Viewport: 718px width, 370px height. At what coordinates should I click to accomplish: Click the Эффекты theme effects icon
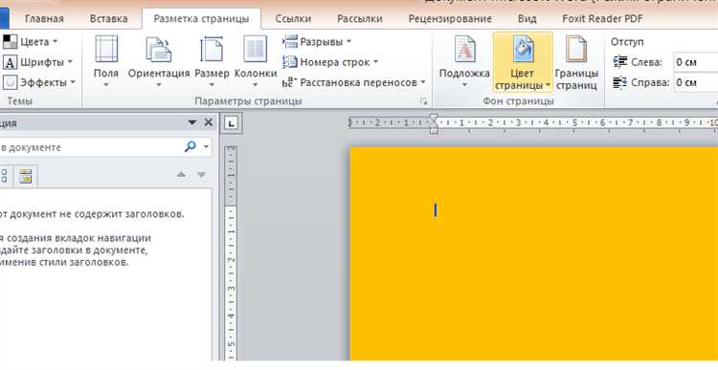point(11,82)
